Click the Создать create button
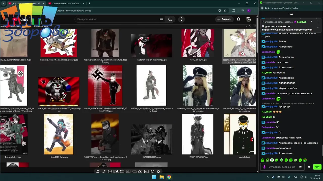The width and height of the screenshot is (323, 181). pyautogui.click(x=224, y=19)
